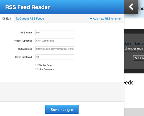Click the X icon on Hide button
The width and height of the screenshot is (144, 116).
pos(136,58)
